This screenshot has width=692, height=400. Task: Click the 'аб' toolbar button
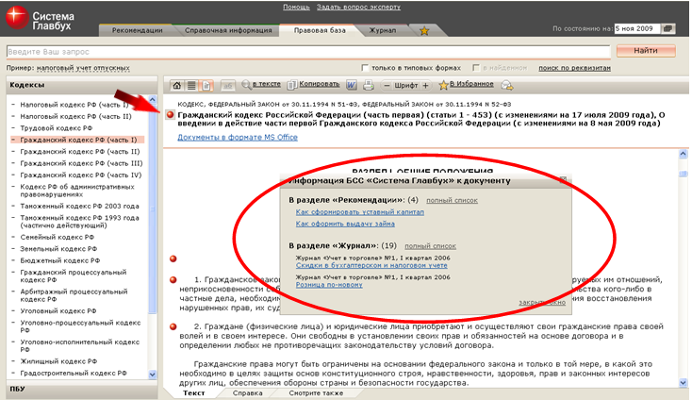pyautogui.click(x=228, y=86)
